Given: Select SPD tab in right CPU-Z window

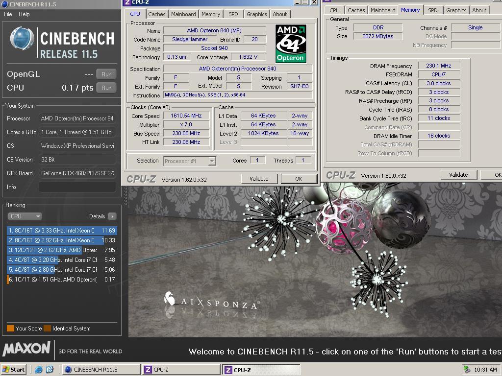Looking at the screenshot, I should 433,10.
